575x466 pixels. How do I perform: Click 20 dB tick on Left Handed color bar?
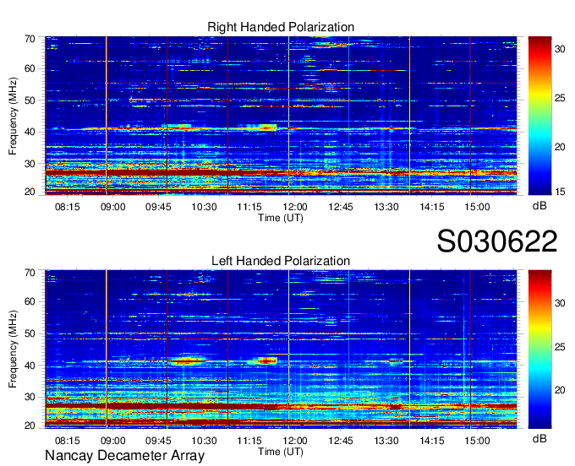560,390
